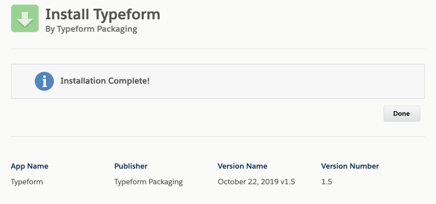The height and width of the screenshot is (204, 436).
Task: Click the white arrow inside the green icon
Action: click(25, 19)
